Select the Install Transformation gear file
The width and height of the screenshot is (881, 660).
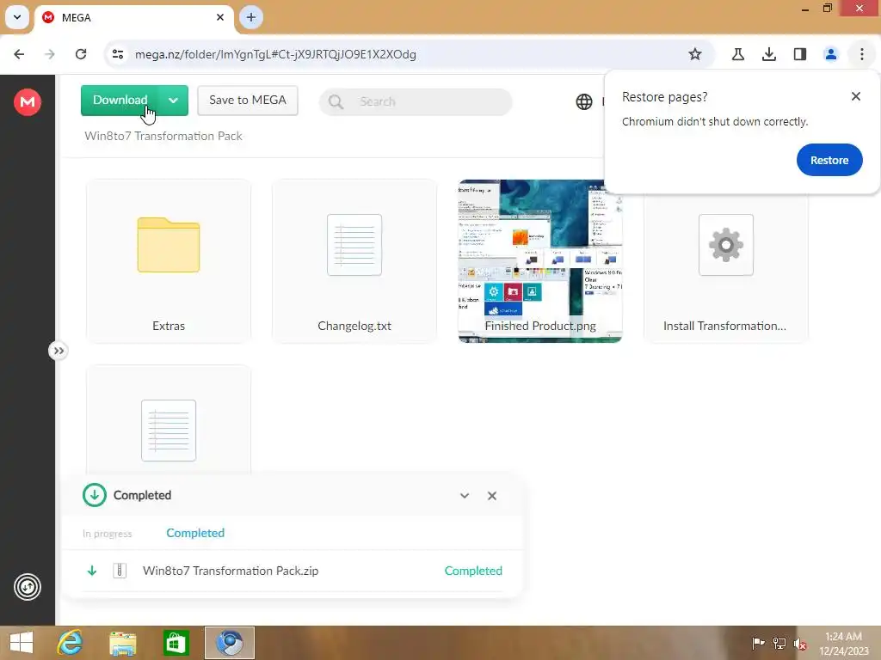coord(726,245)
